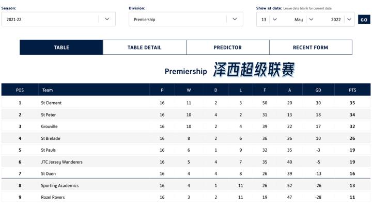The width and height of the screenshot is (372, 209).
Task: Click the GD column header
Action: (x=318, y=90)
